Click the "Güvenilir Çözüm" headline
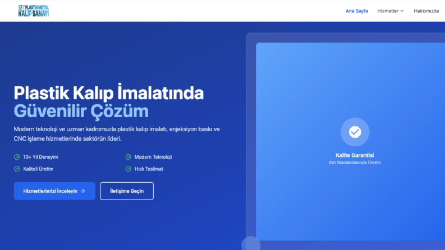 pyautogui.click(x=81, y=111)
